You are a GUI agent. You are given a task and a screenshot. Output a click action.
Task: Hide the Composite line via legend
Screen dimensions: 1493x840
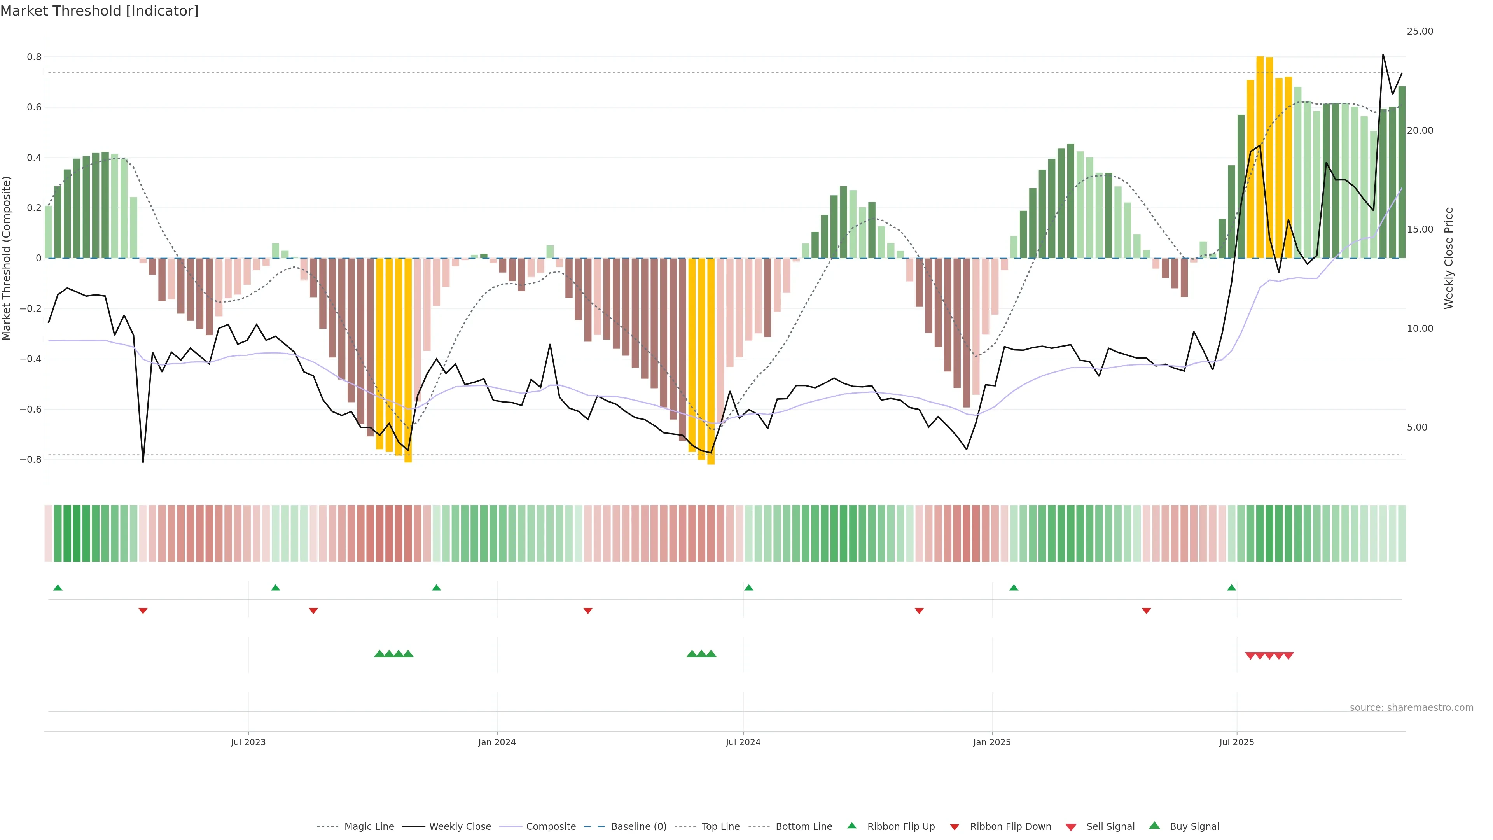coord(551,826)
